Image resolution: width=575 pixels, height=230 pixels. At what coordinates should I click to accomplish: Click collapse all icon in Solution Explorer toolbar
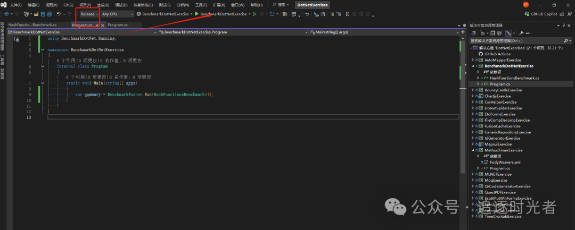pyautogui.click(x=494, y=33)
